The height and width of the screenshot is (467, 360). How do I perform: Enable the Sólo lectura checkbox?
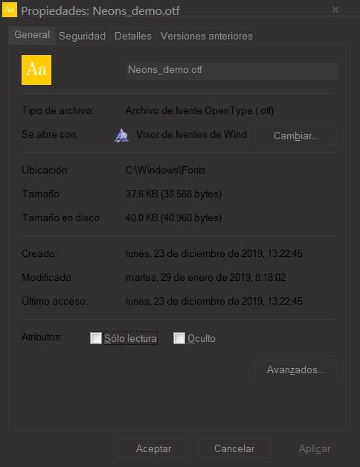click(x=96, y=338)
